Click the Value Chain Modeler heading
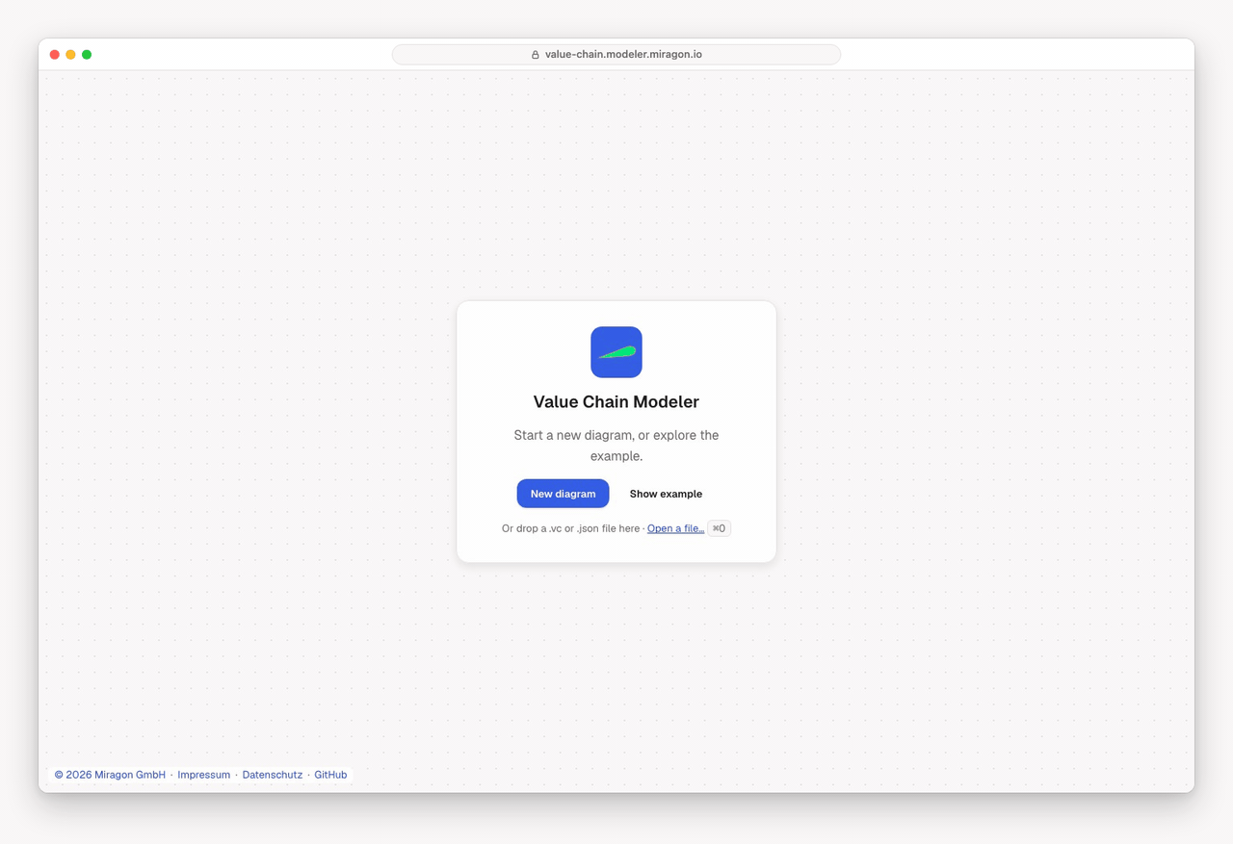The image size is (1233, 844). pos(616,402)
